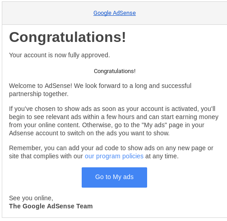
Task: Click the 'Welcome to AdSense!' sentence
Action: (41, 86)
